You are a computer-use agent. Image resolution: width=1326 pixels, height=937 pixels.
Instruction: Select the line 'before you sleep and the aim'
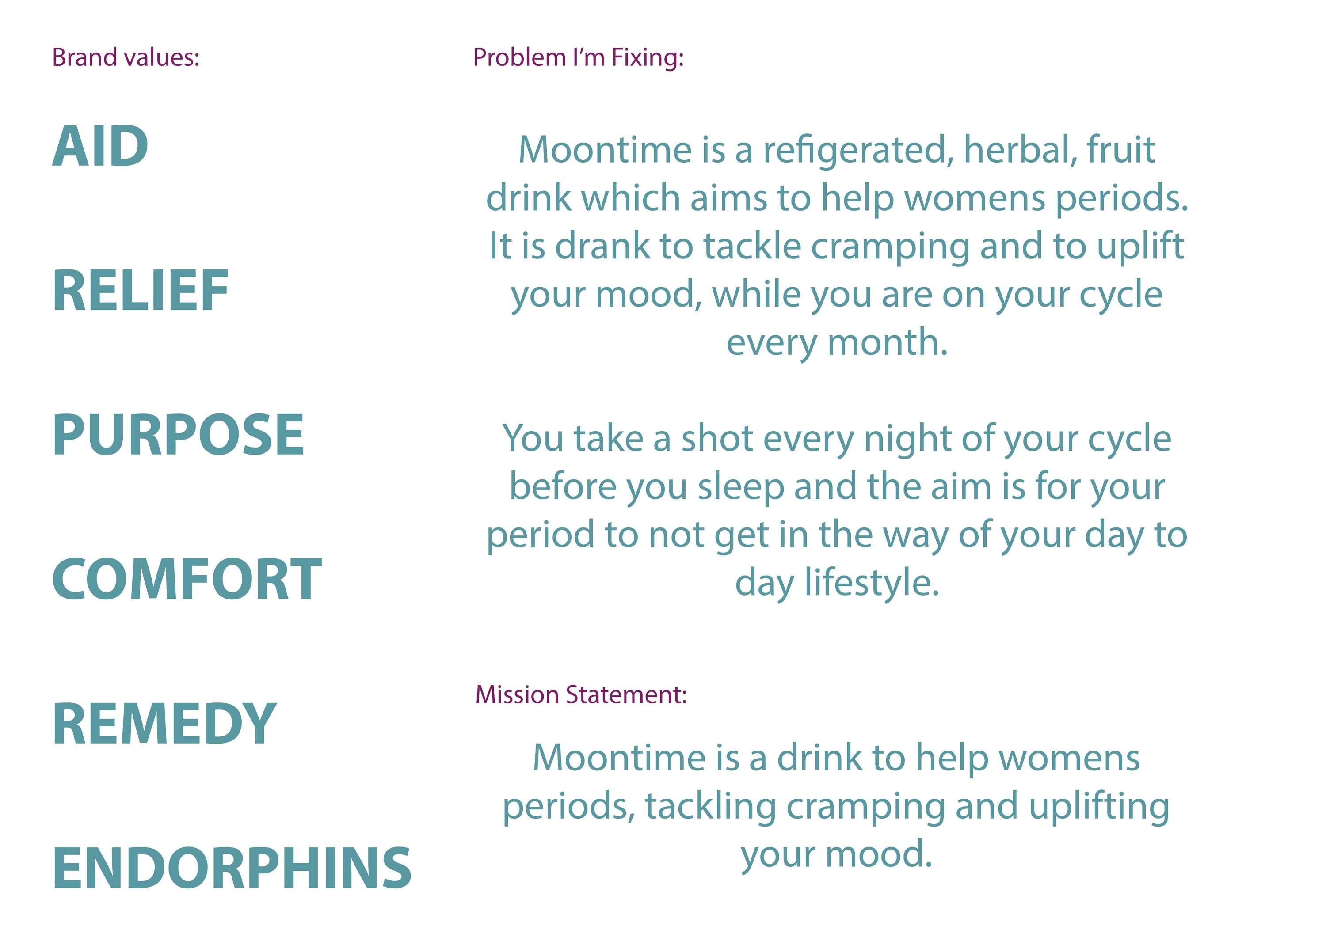coord(837,487)
